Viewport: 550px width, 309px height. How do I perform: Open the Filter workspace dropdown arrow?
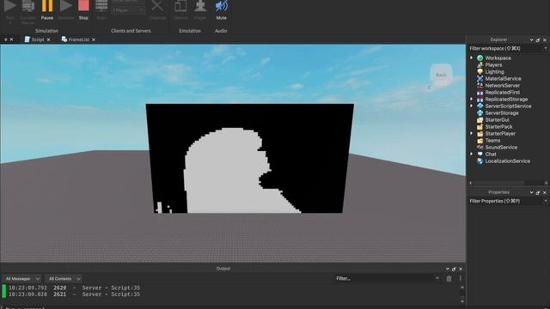(x=546, y=48)
